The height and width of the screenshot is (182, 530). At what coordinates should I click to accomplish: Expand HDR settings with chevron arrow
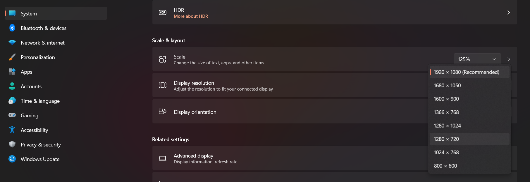(509, 13)
